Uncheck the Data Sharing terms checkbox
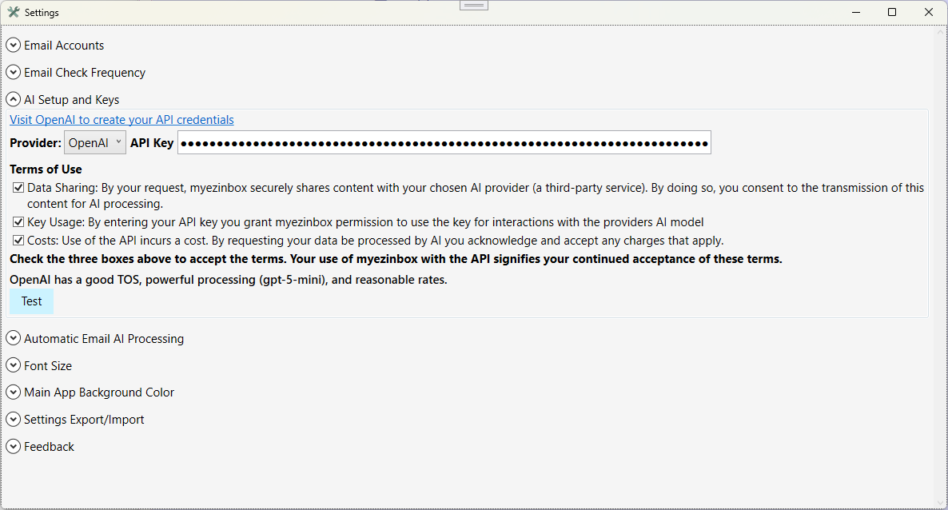948x510 pixels. coord(18,188)
